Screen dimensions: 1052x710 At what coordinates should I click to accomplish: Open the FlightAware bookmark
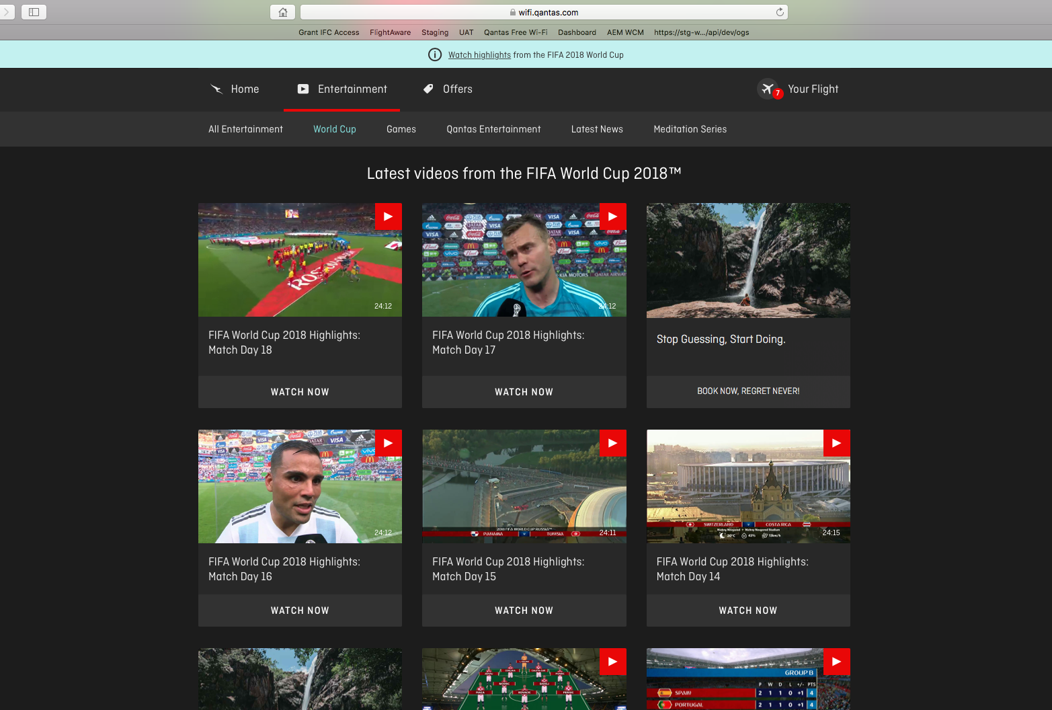click(390, 32)
